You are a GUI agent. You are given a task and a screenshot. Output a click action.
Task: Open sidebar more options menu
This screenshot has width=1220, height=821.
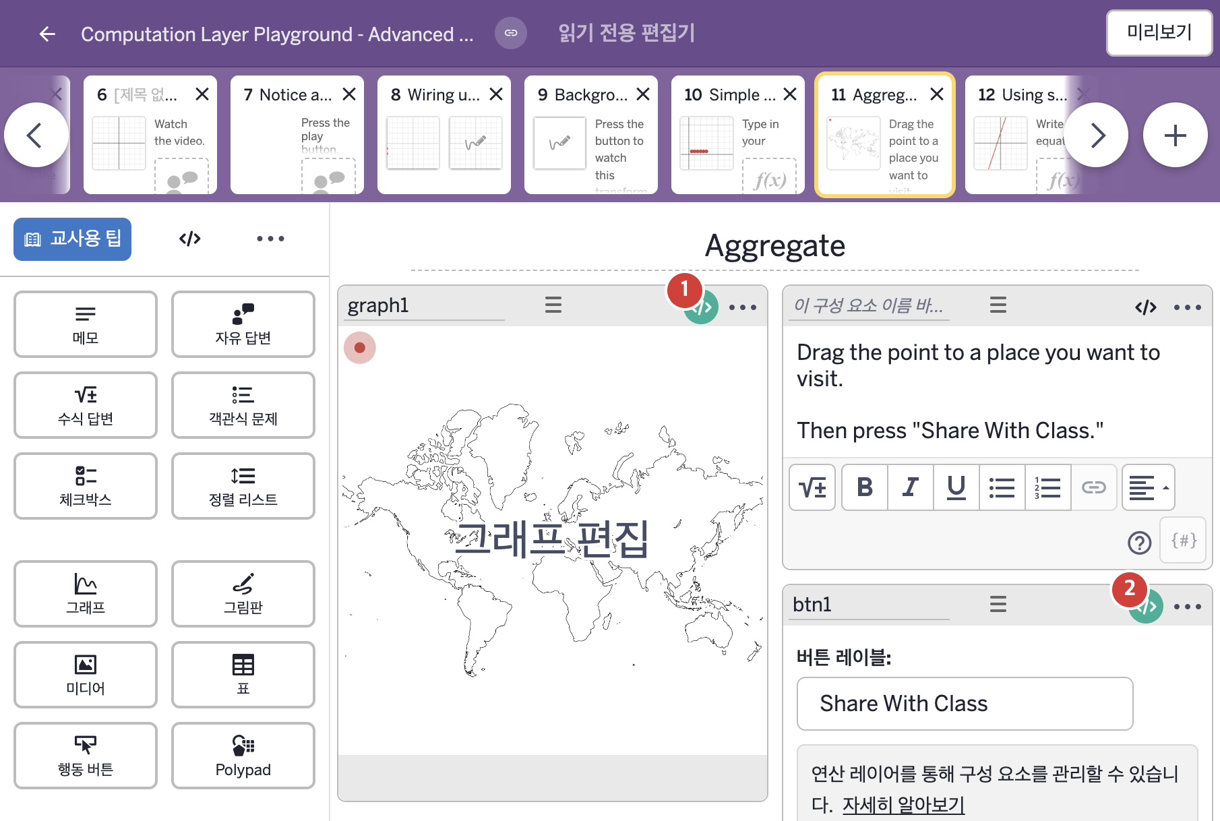270,239
